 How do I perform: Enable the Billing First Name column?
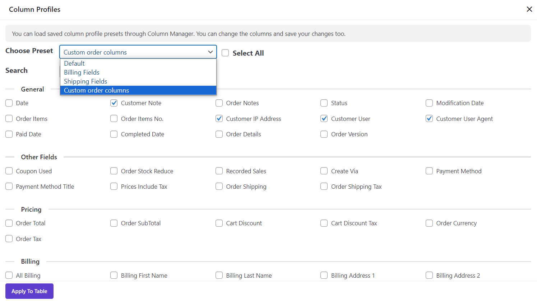(x=114, y=276)
